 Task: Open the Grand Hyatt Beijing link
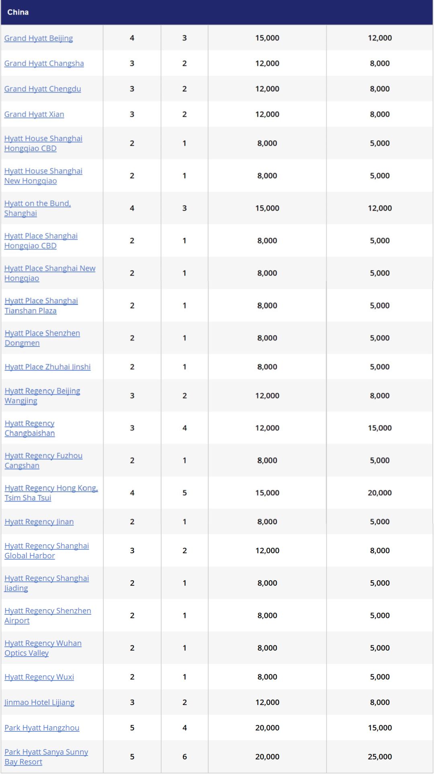[x=39, y=38]
